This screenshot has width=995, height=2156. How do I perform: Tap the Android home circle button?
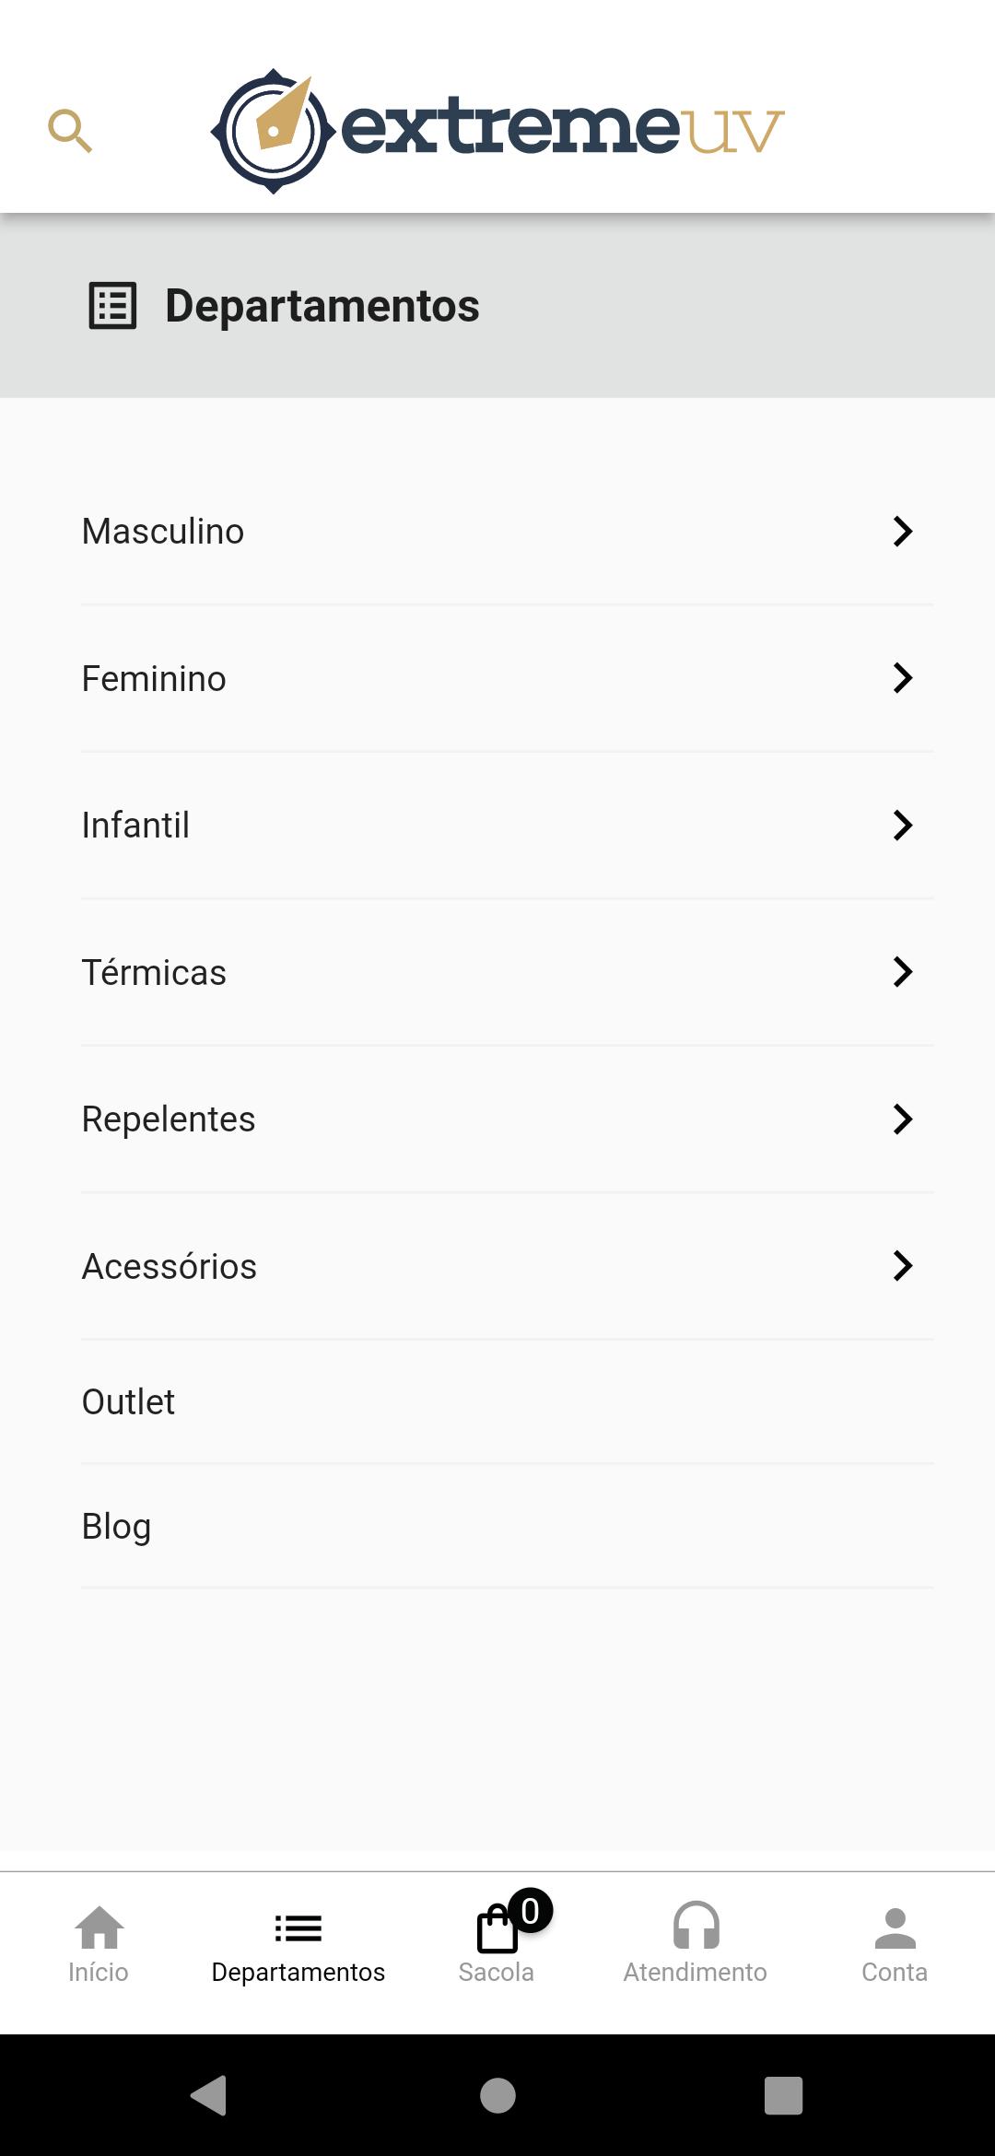click(497, 2095)
